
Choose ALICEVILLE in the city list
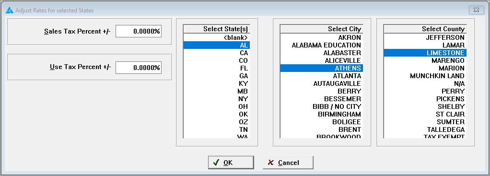322,60
